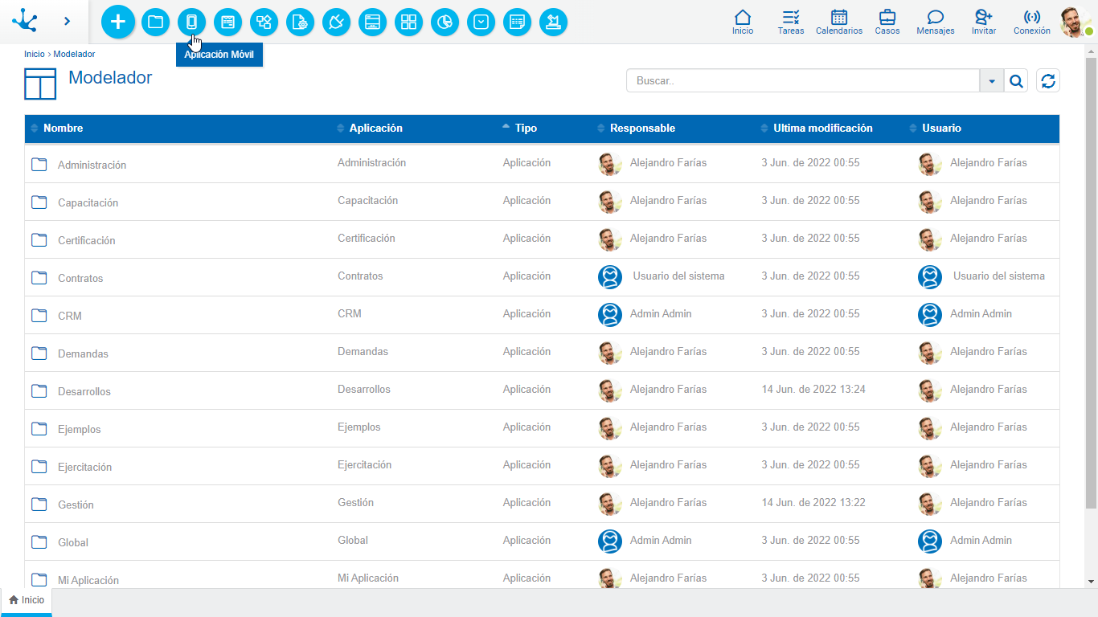
Task: Expand the side menu chevron arrow
Action: [68, 21]
